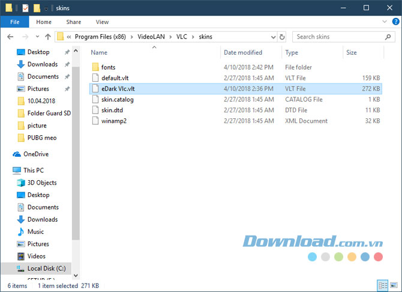Switch to the View ribbon tab
402x292 pixels.
pyautogui.click(x=102, y=22)
